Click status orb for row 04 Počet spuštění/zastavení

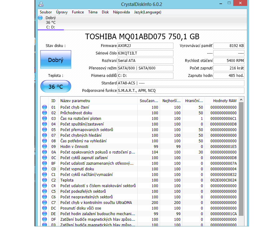45,124
